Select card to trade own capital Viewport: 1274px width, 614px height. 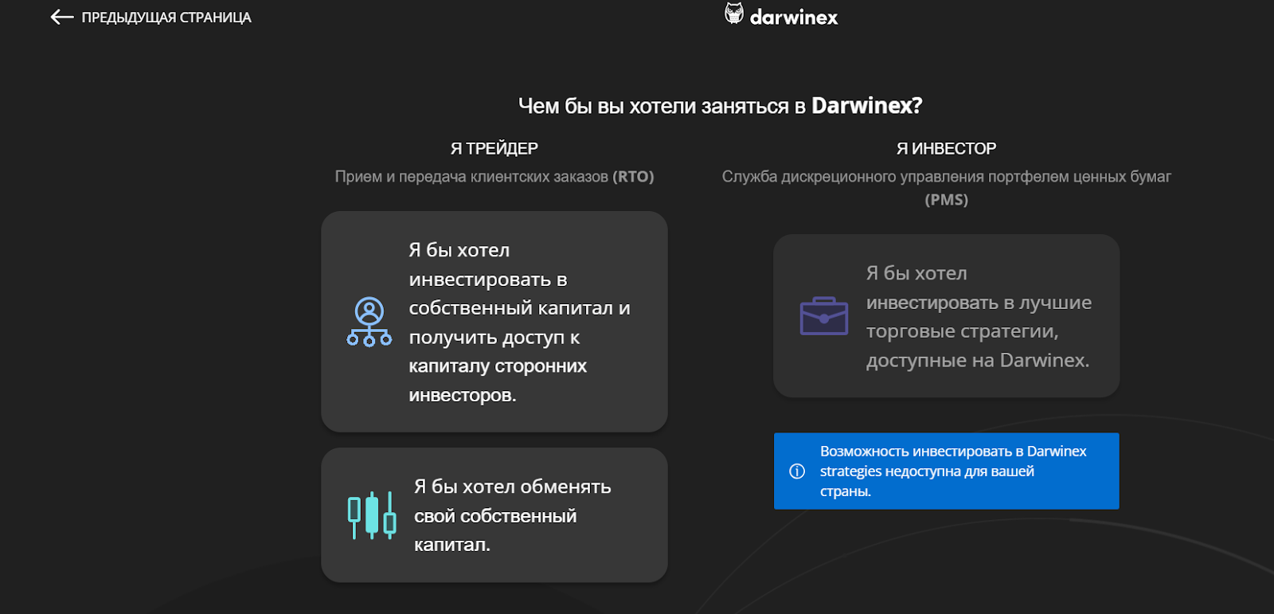(x=494, y=515)
